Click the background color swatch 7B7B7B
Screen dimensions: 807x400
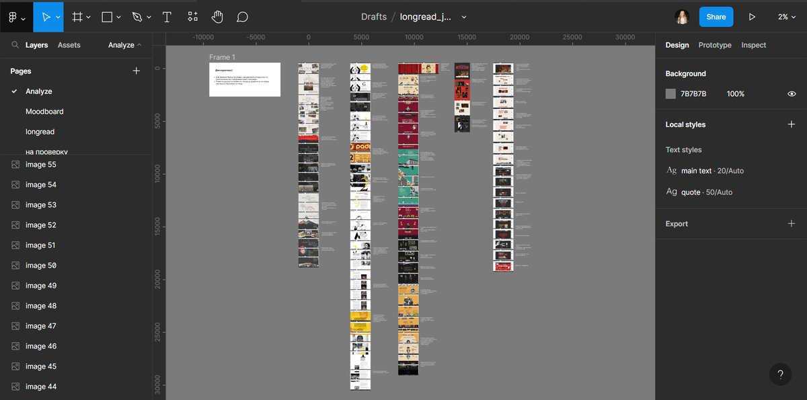pos(670,94)
